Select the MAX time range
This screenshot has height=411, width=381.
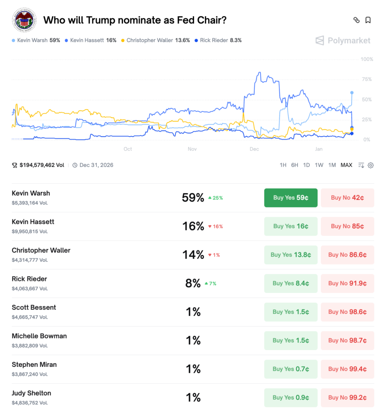point(346,165)
